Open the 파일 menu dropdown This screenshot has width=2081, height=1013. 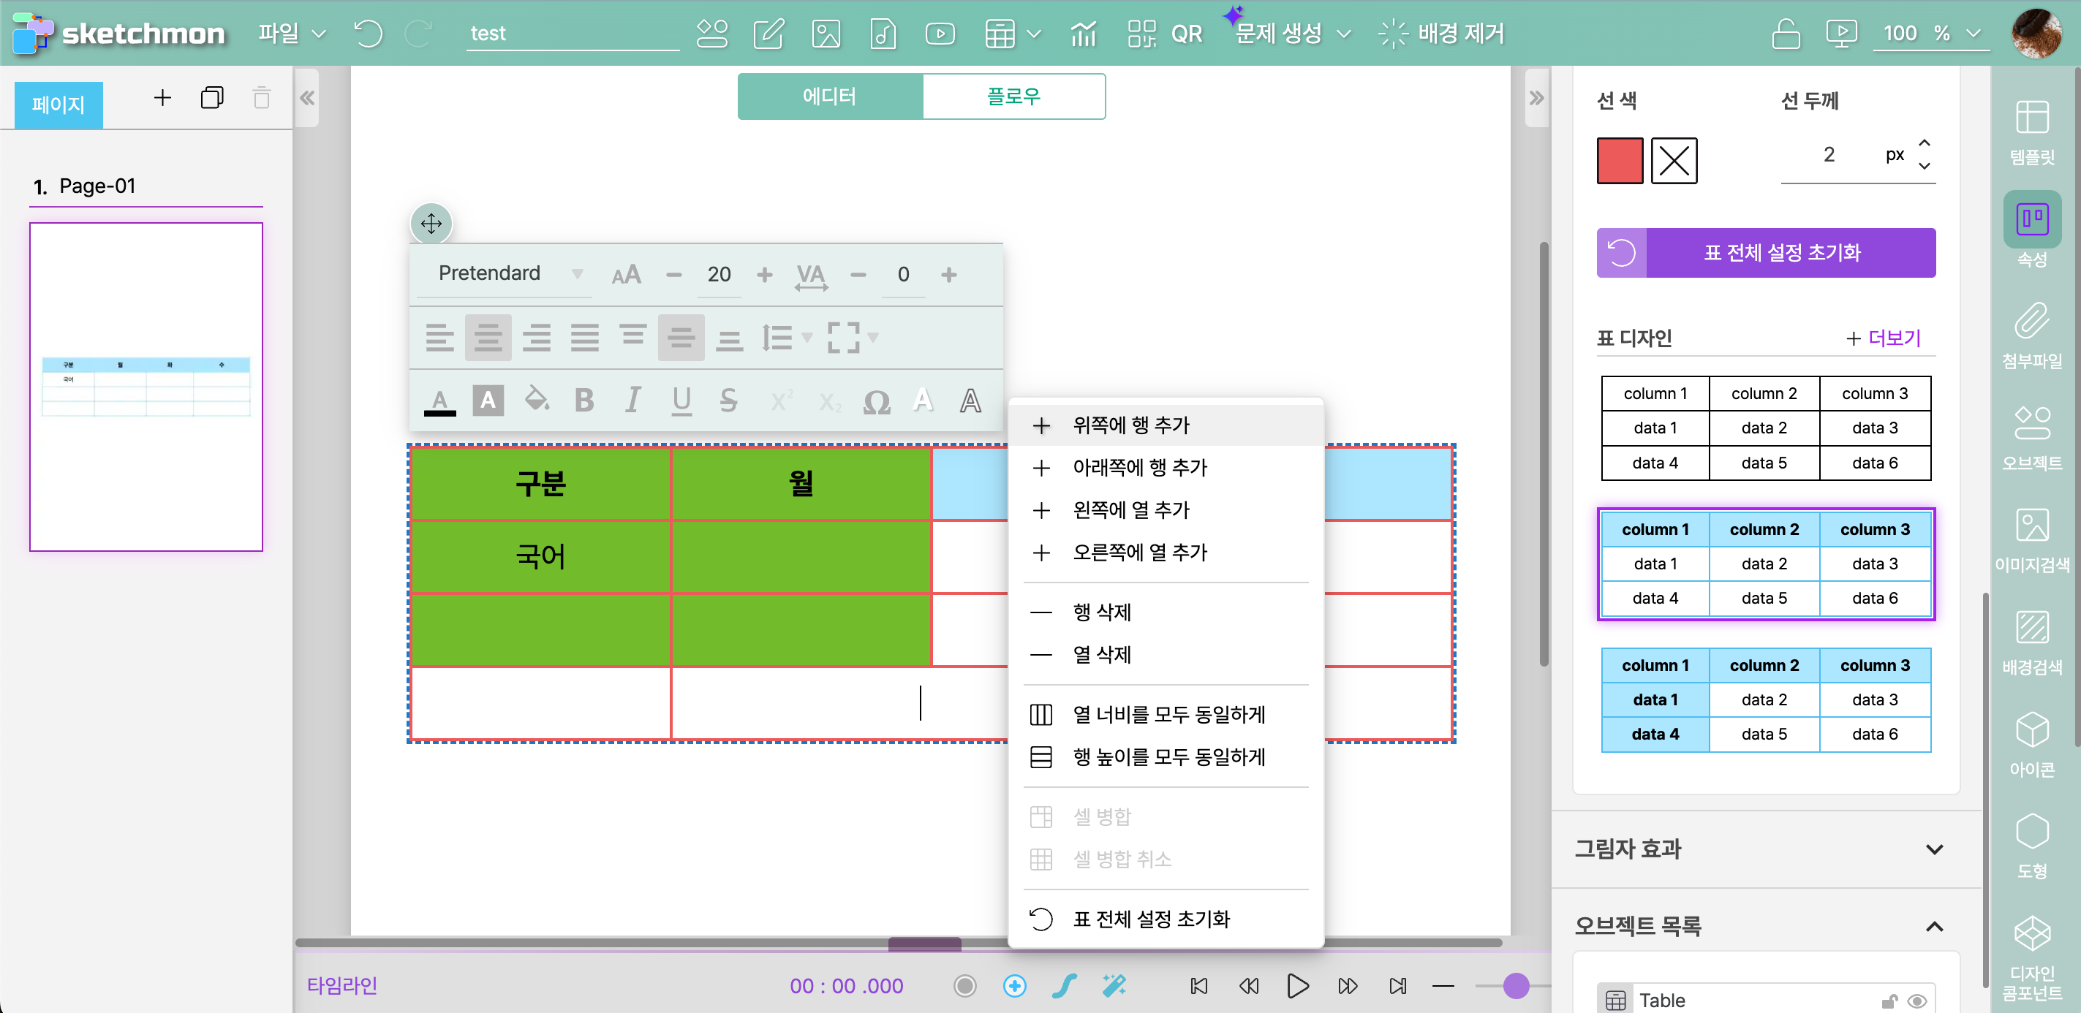[x=292, y=34]
